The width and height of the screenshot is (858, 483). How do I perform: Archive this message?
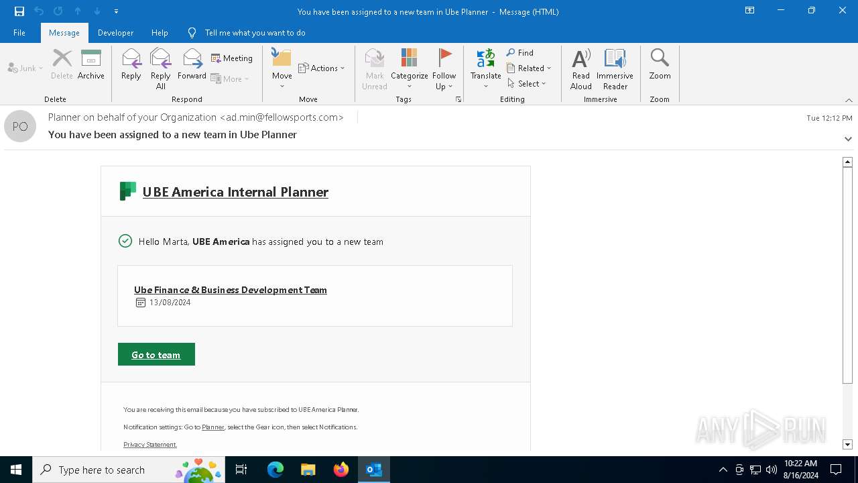91,65
